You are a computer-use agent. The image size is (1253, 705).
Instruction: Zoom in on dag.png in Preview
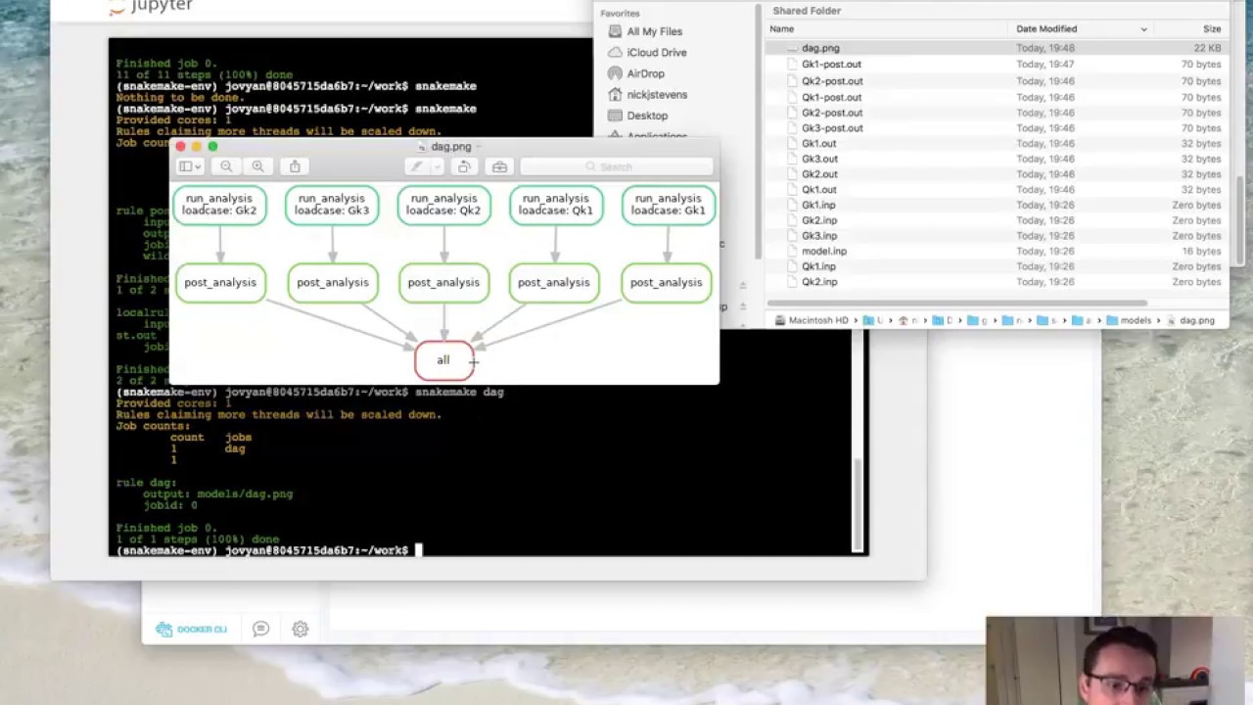coord(257,166)
